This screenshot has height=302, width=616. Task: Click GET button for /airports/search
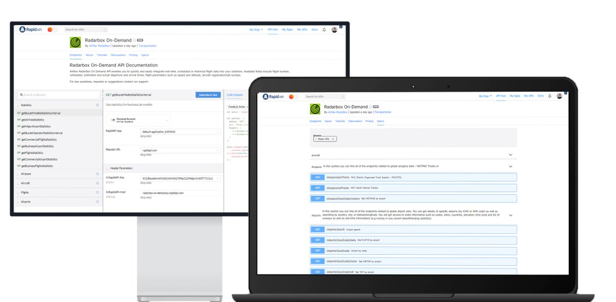318,230
